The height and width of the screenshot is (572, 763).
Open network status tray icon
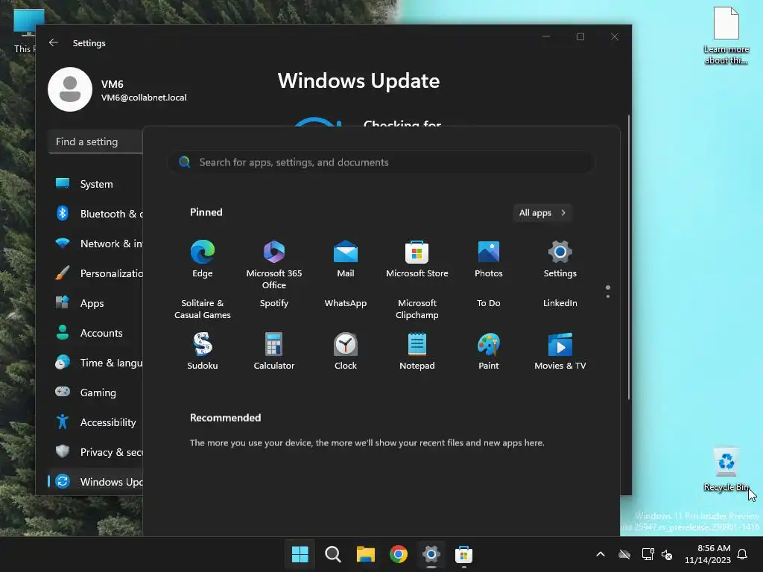point(648,554)
